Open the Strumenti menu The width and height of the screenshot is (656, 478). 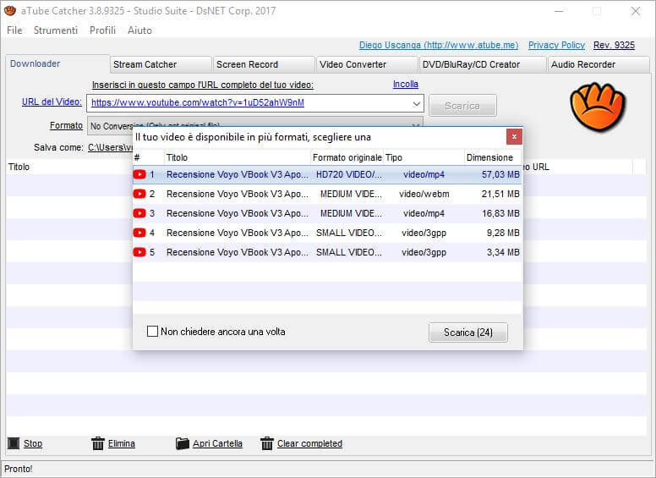(x=56, y=30)
